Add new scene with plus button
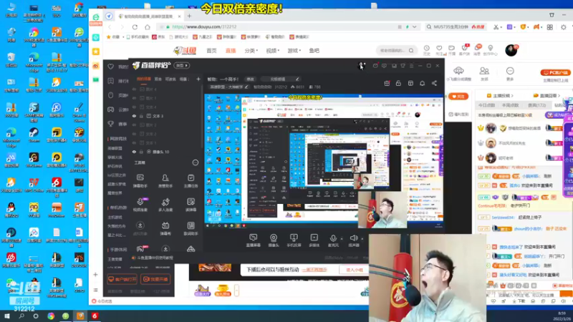 198,79
